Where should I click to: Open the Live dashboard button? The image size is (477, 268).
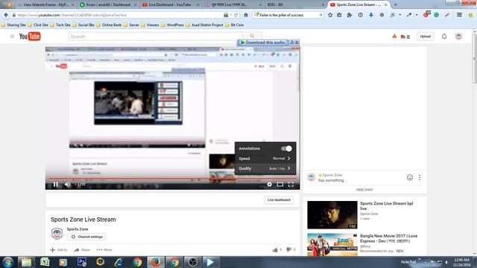(279, 200)
